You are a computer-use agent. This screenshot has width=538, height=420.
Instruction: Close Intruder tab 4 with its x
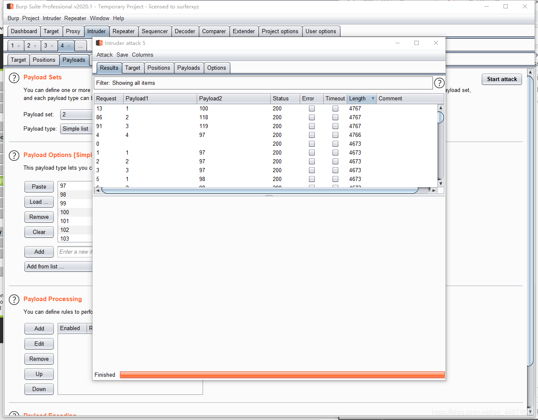pyautogui.click(x=69, y=46)
